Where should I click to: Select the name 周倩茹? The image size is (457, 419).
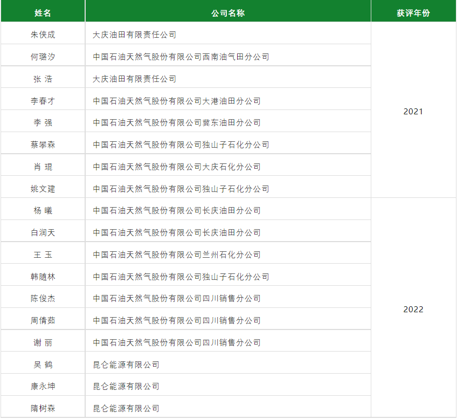click(43, 320)
